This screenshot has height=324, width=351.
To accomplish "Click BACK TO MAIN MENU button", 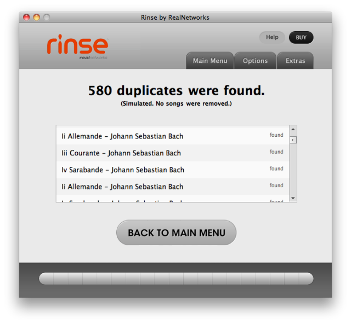I will (177, 233).
